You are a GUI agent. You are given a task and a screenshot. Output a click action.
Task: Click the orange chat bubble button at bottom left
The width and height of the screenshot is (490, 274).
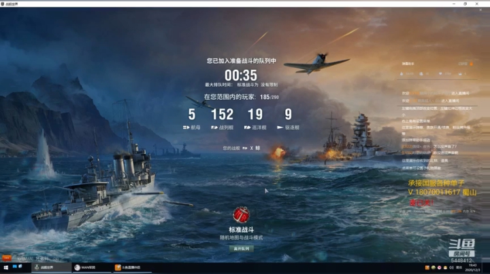coord(7,258)
